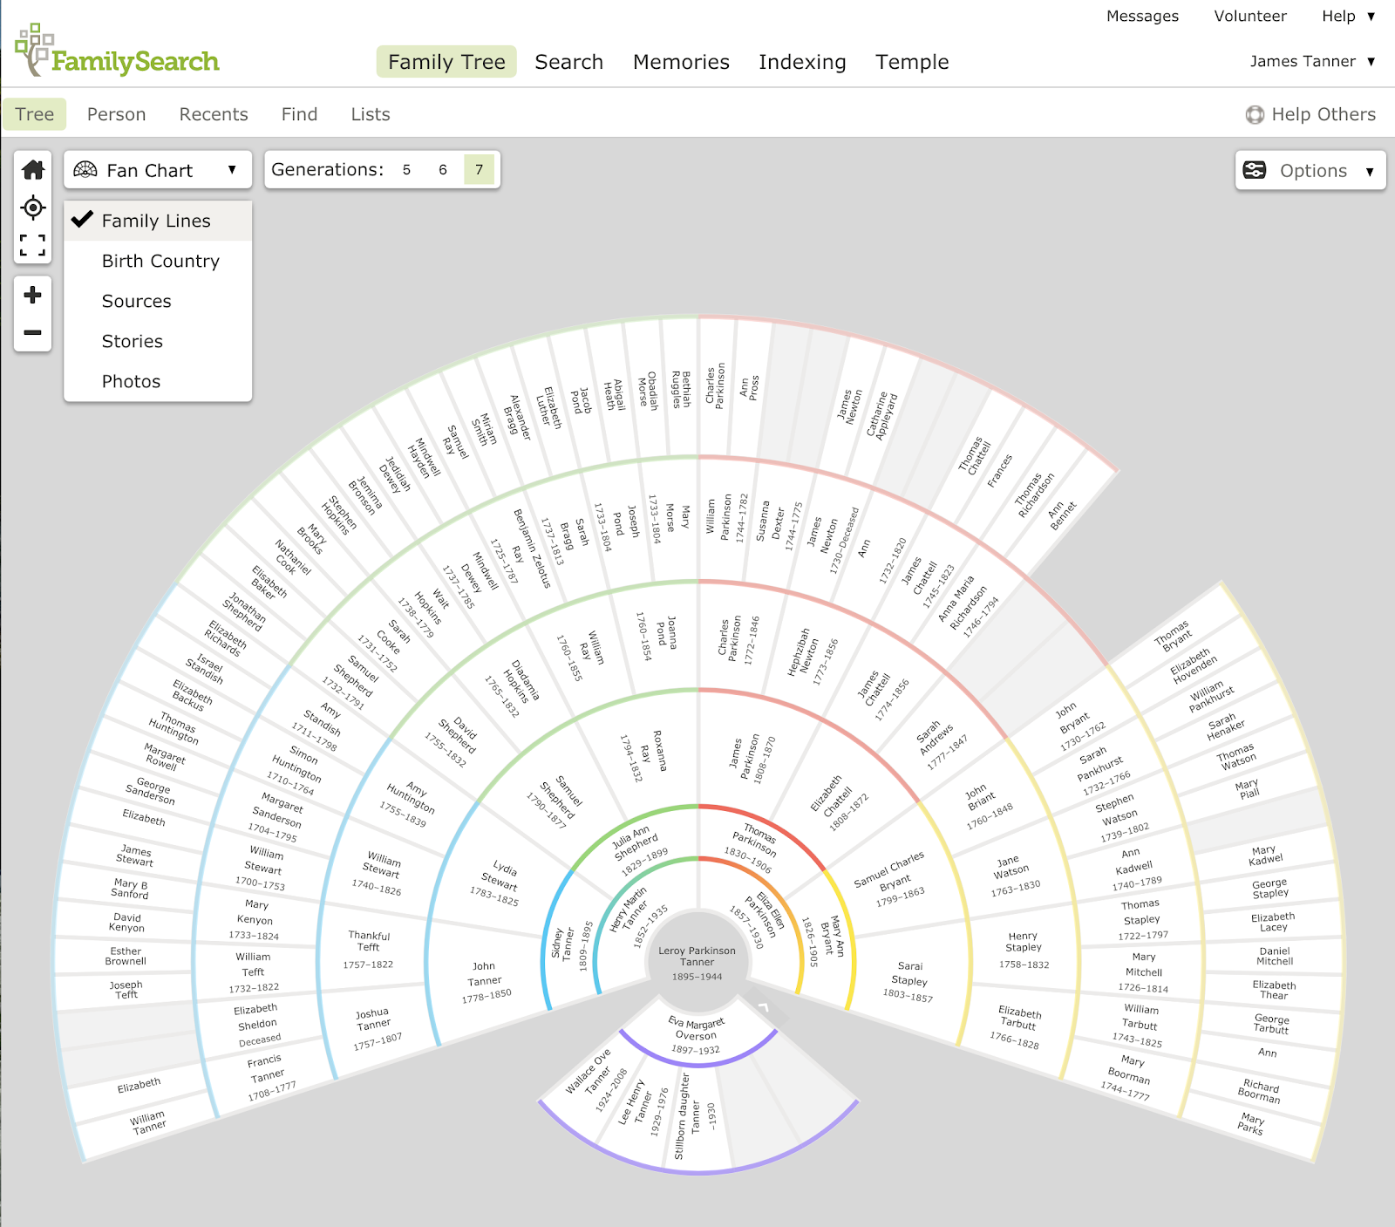Open the Messages page
1395x1227 pixels.
pos(1142,16)
